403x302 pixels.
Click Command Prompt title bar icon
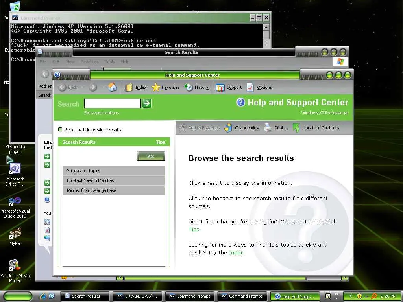coord(15,18)
